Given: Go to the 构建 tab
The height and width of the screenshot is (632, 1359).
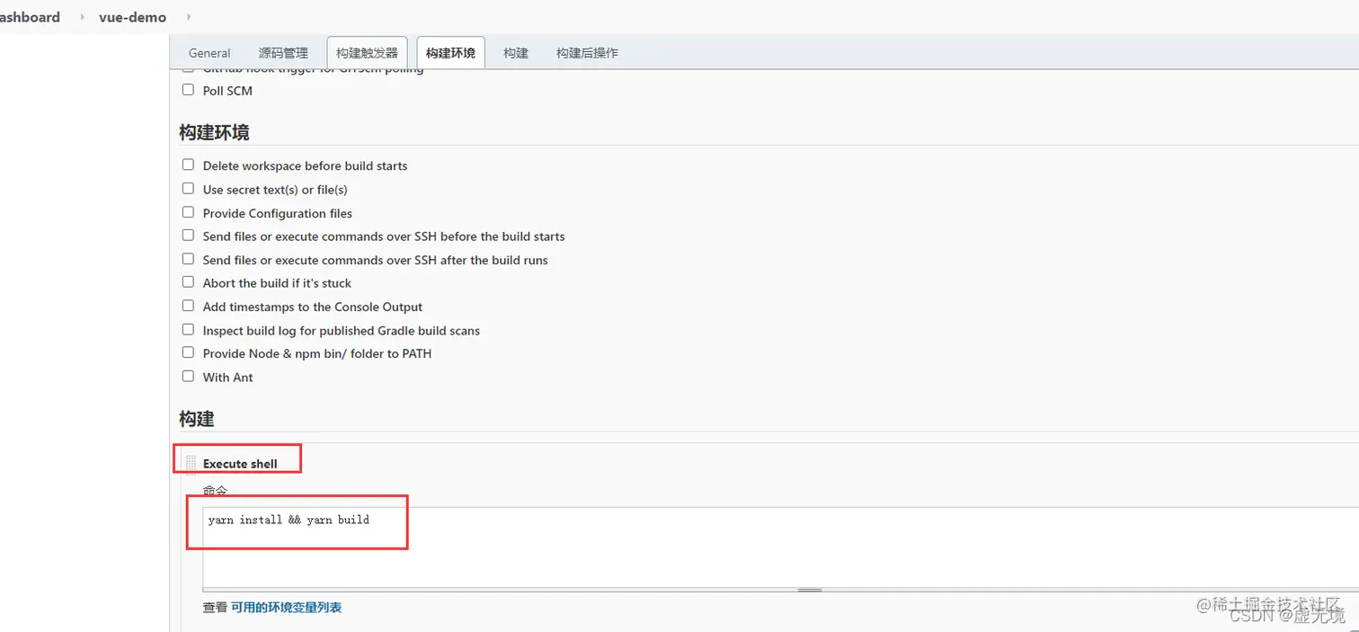Looking at the screenshot, I should click(516, 53).
